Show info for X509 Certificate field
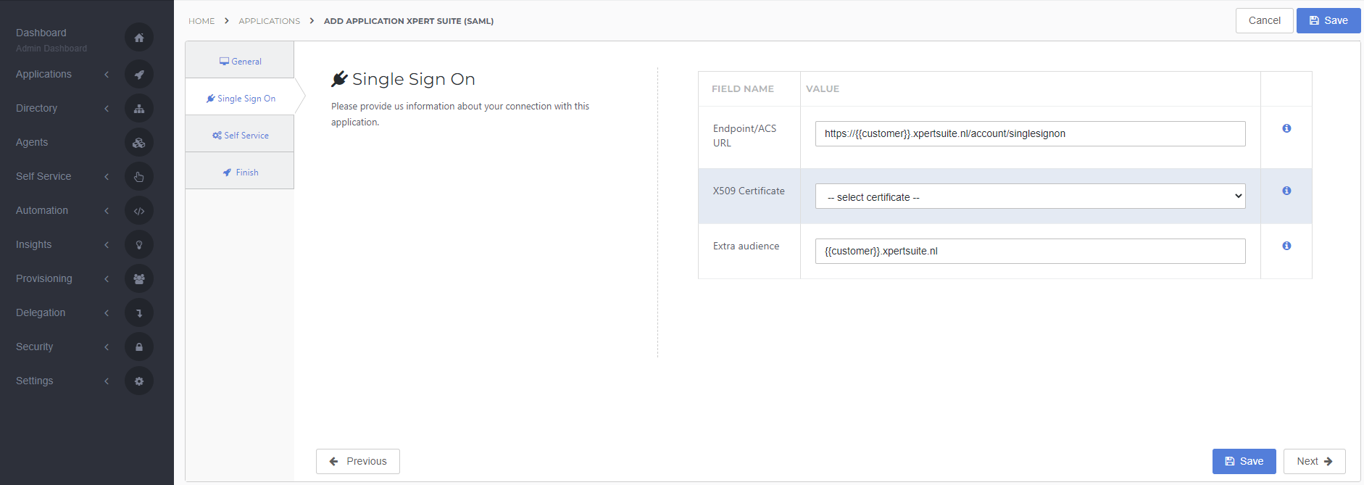This screenshot has width=1364, height=485. (1286, 191)
